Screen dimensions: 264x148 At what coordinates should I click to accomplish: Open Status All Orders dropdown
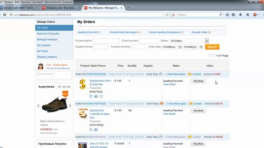pos(189,41)
